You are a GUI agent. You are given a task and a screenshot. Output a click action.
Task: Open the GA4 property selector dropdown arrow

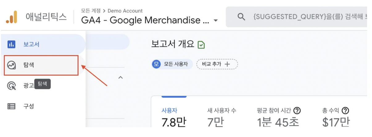(x=216, y=21)
